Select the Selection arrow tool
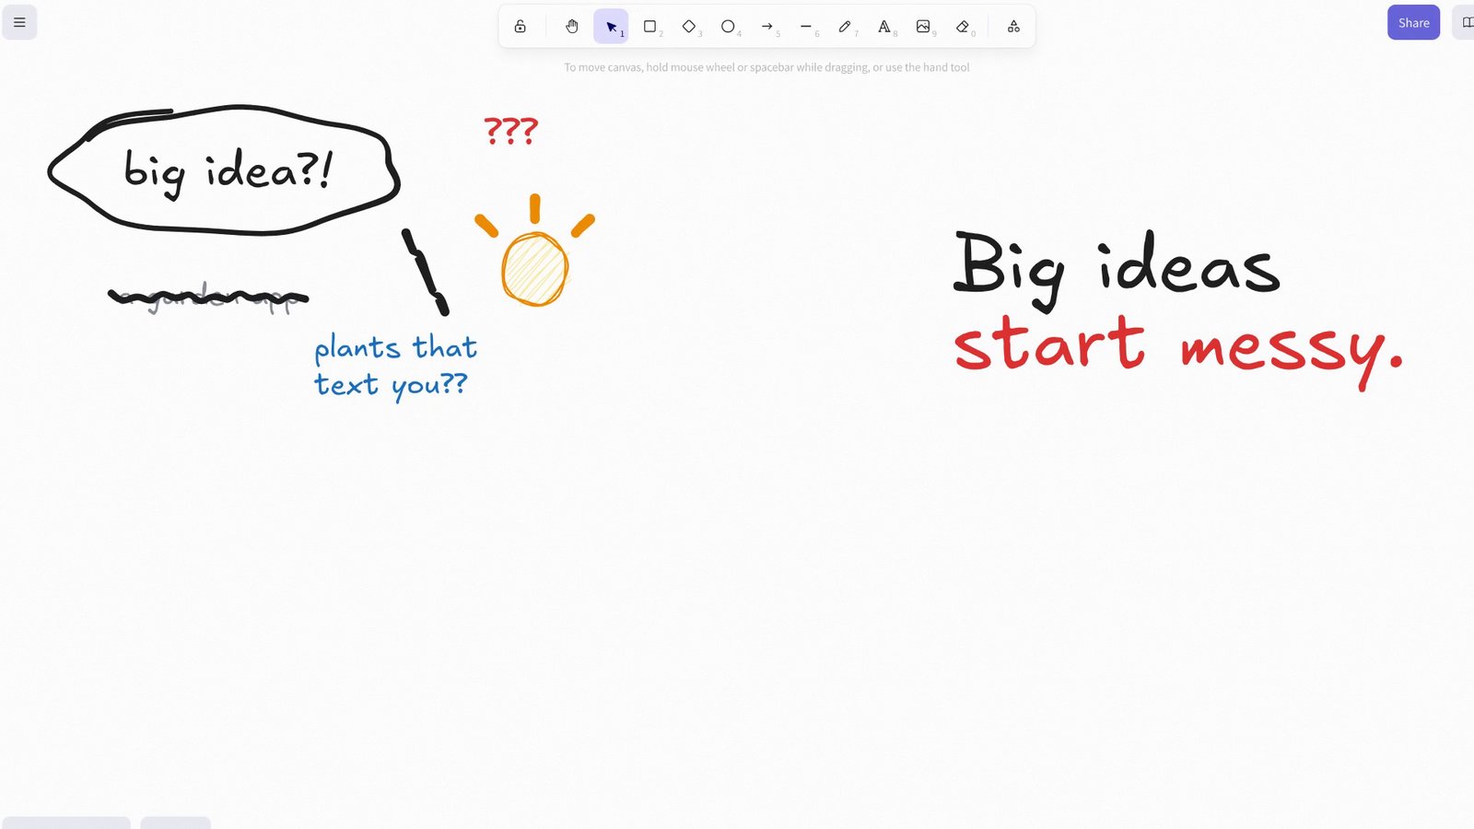This screenshot has height=829, width=1474. (611, 27)
